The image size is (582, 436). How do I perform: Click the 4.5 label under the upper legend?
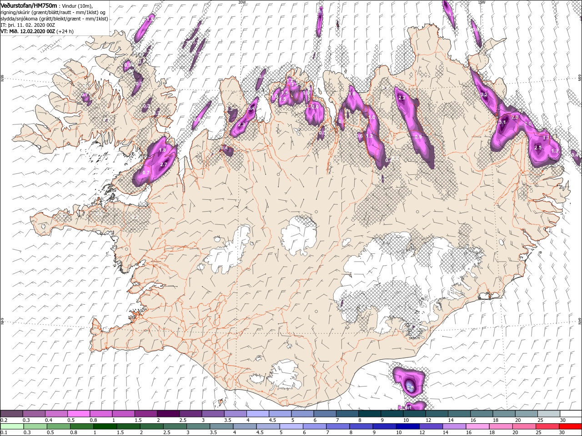272,420
